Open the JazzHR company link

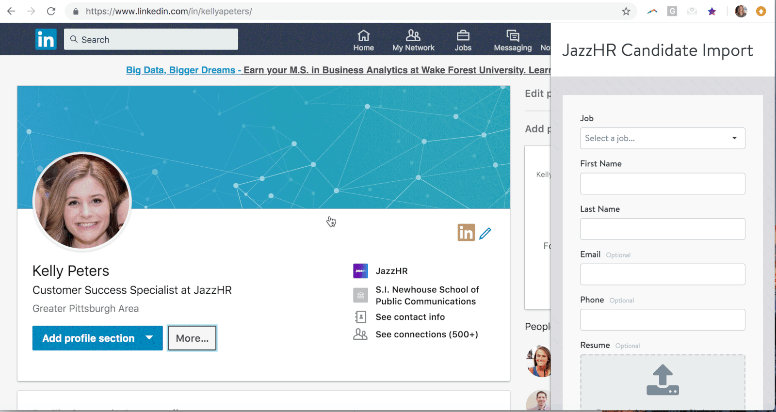tap(391, 271)
